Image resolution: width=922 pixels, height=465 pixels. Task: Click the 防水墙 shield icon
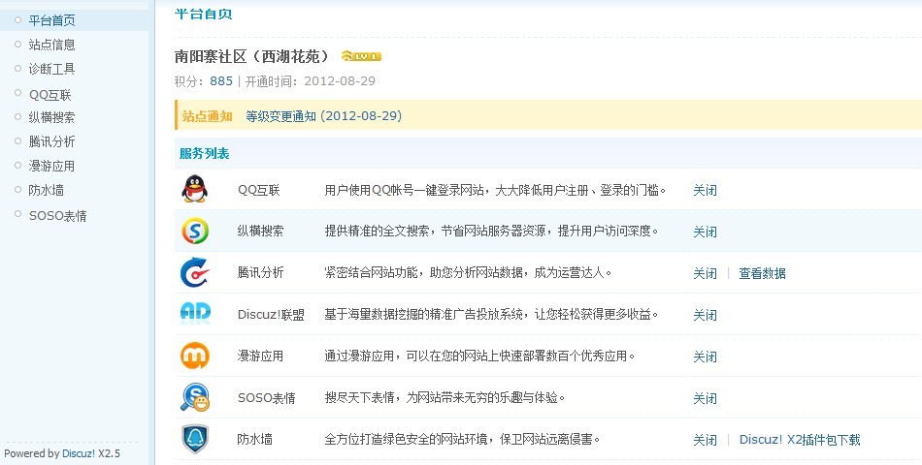(195, 439)
